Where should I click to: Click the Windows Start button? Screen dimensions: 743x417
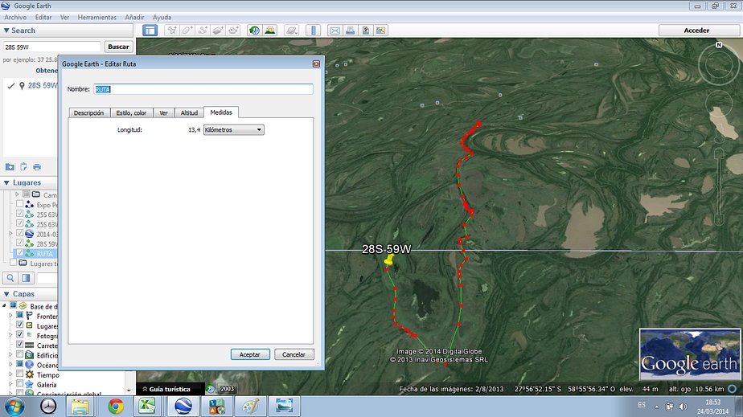click(x=14, y=406)
